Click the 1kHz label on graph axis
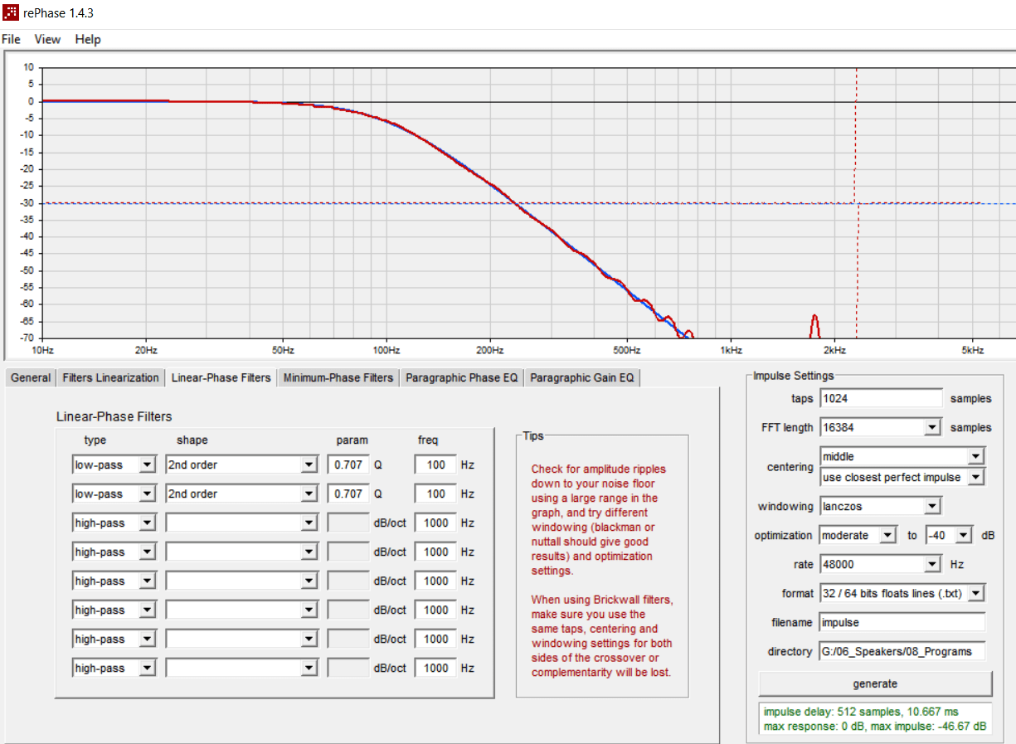Viewport: 1016px width, 744px height. tap(730, 350)
